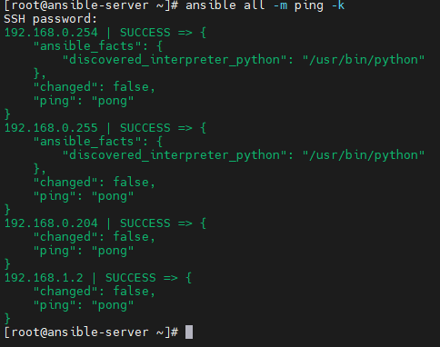The image size is (440, 347).
Task: Click SUCCESS text next to 192.168.1.2
Action: [131, 278]
